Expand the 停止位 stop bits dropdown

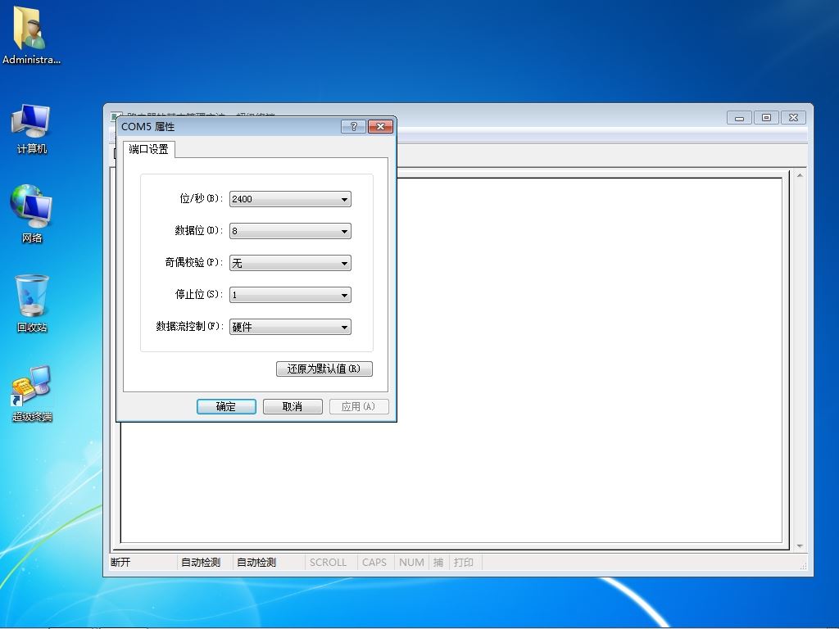point(290,295)
